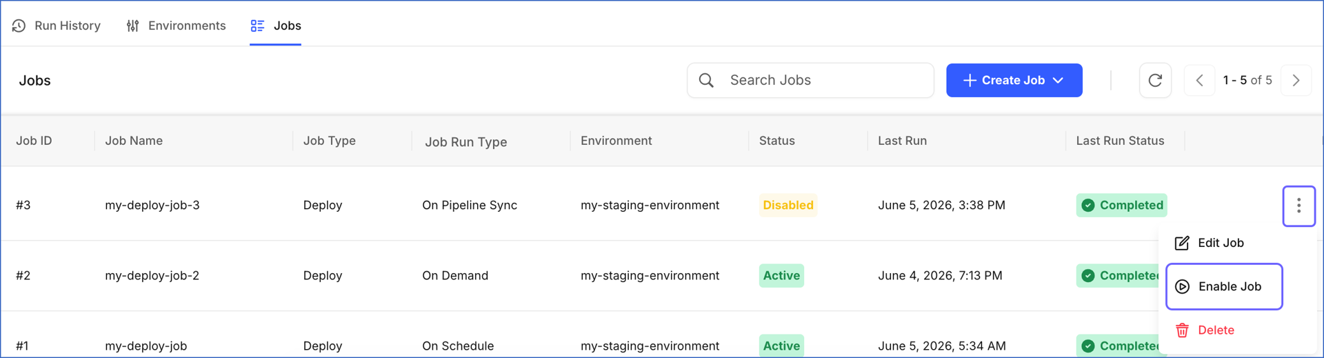Click the Job ID column header
Viewport: 1324px width, 358px height.
click(34, 141)
